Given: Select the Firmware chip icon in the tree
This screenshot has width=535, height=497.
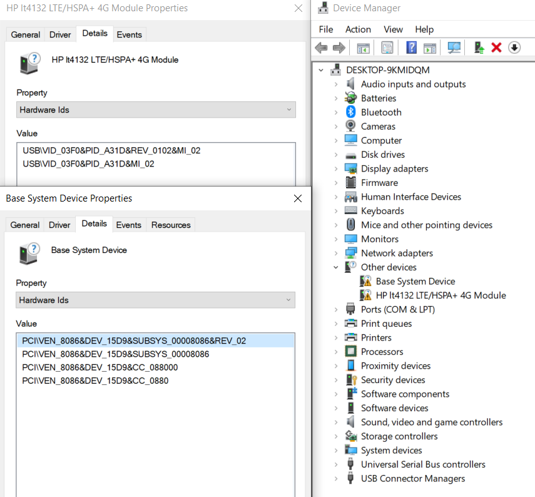Looking at the screenshot, I should click(x=351, y=183).
